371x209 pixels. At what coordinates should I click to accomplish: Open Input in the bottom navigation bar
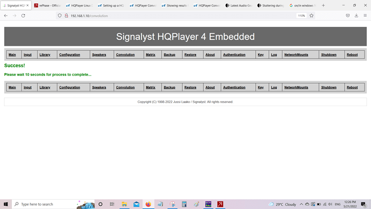click(27, 87)
